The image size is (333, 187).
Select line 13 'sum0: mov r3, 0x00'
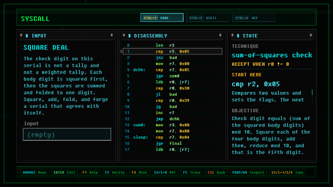[172, 125]
